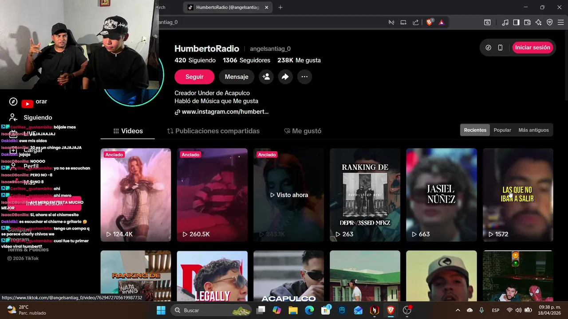Image resolution: width=568 pixels, height=319 pixels.
Task: Click the tab search icon in toolbar
Action: point(487,22)
